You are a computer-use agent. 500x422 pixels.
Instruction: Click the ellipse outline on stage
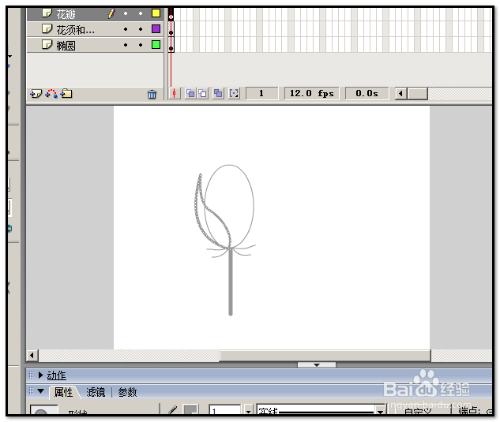(x=254, y=205)
